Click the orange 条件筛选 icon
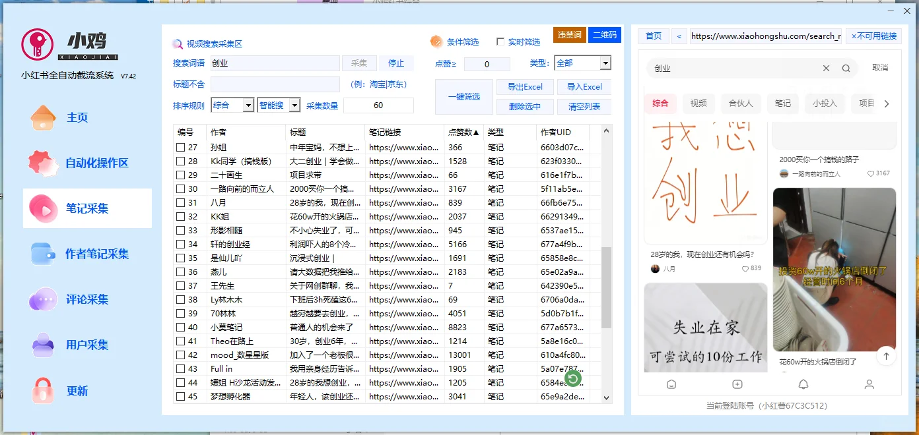919x435 pixels. [x=436, y=42]
